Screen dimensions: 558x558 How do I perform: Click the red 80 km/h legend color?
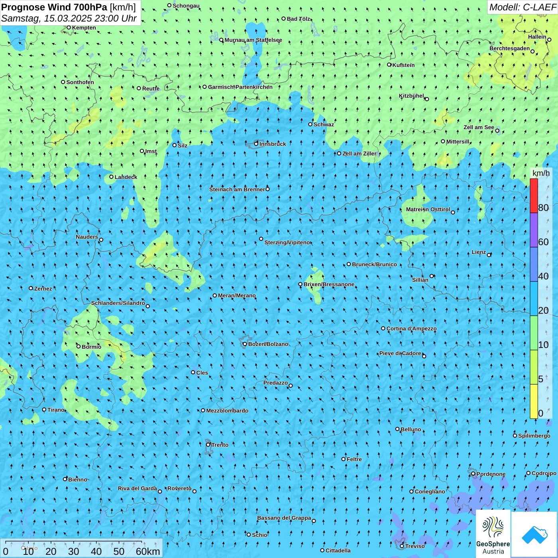534,196
